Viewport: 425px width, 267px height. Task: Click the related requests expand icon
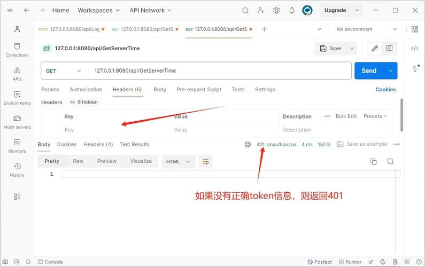415,68
